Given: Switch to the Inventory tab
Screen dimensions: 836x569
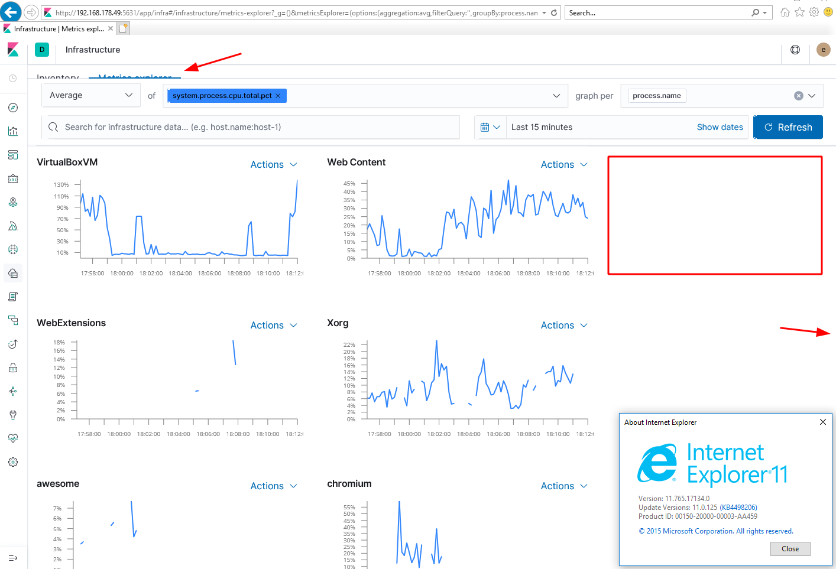Looking at the screenshot, I should click(x=57, y=77).
